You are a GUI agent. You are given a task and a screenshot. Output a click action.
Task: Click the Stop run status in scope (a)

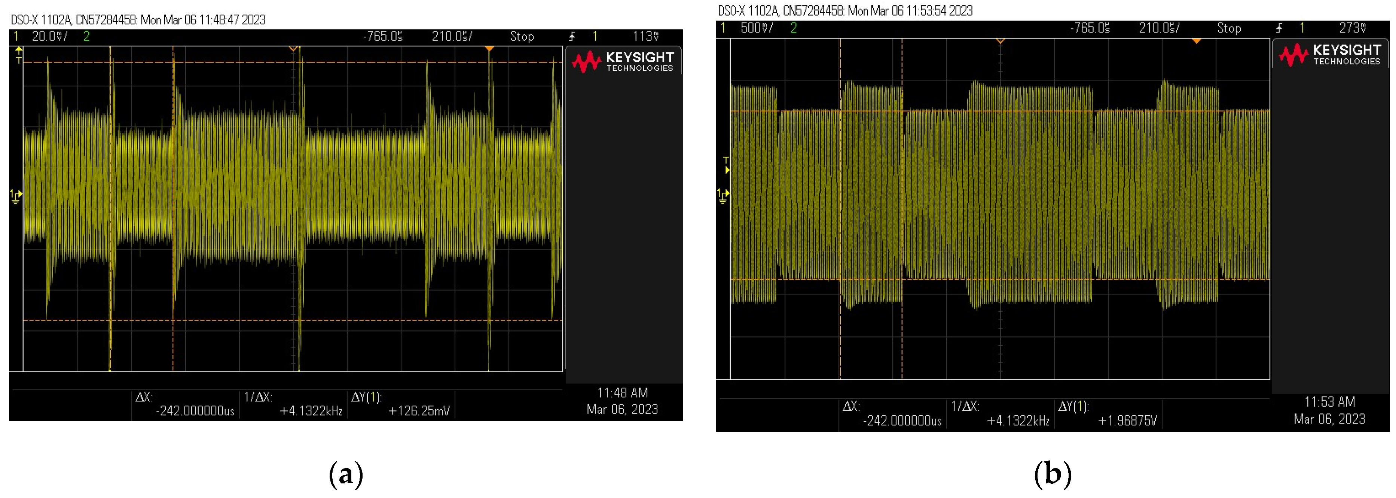pos(522,36)
